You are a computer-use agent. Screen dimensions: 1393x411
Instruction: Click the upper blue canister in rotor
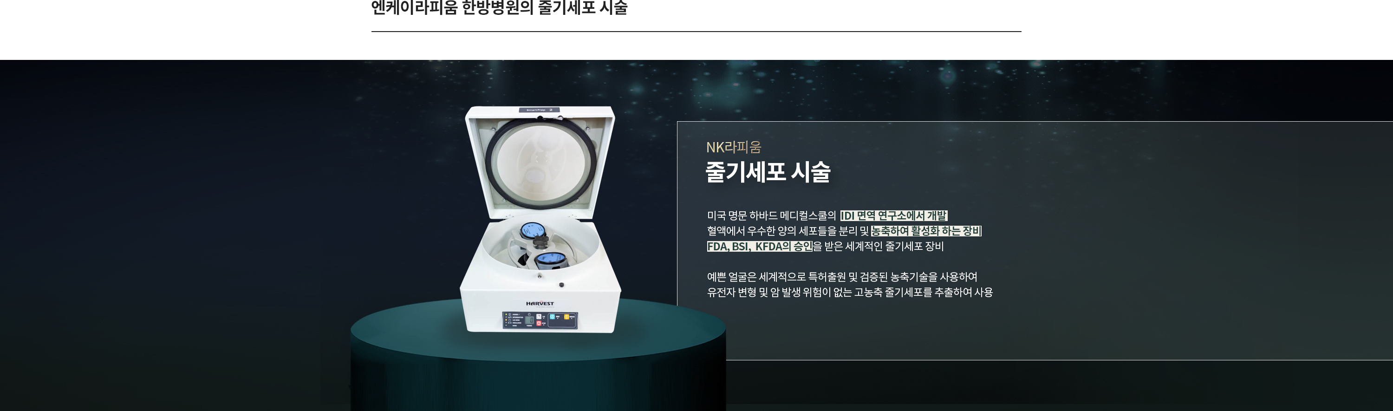[531, 231]
